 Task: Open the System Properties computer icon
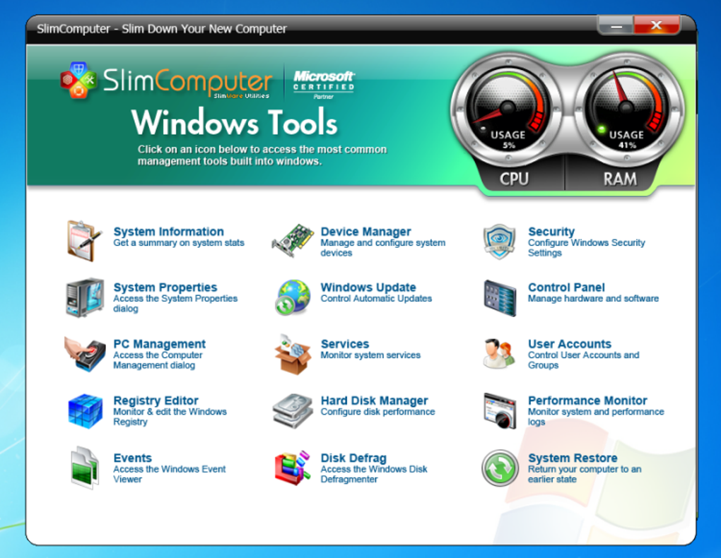[x=85, y=297]
